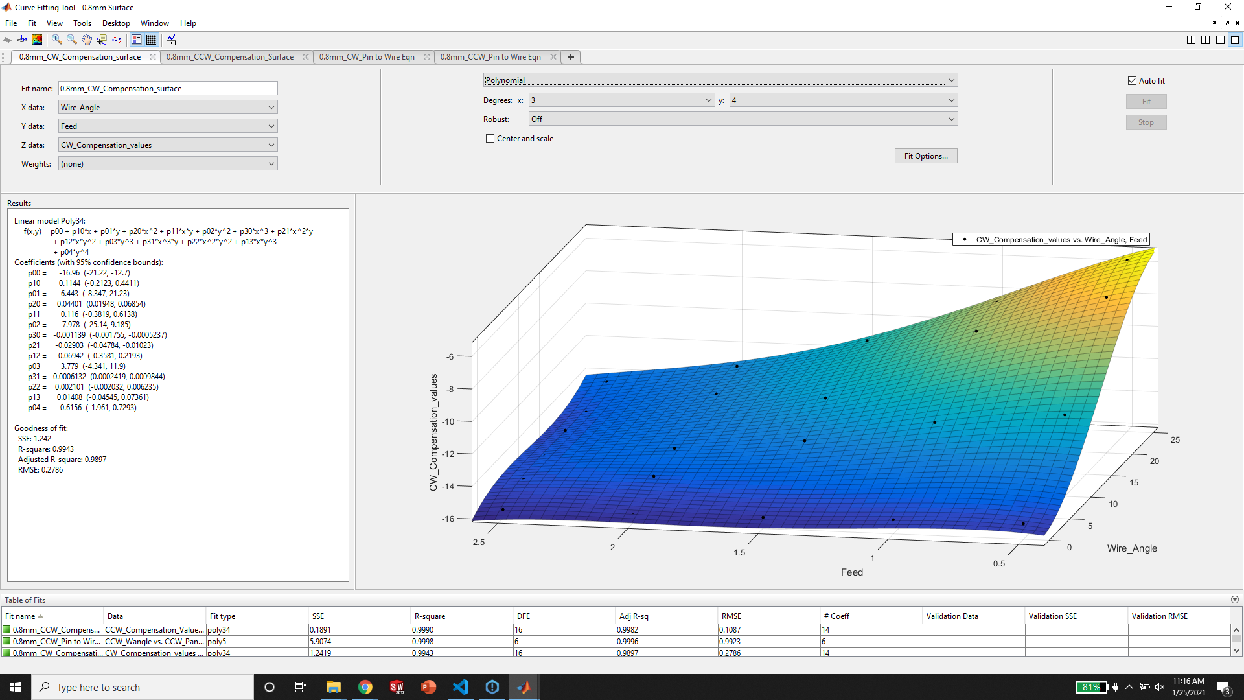Click the residuals plot toolbar icon

22,40
